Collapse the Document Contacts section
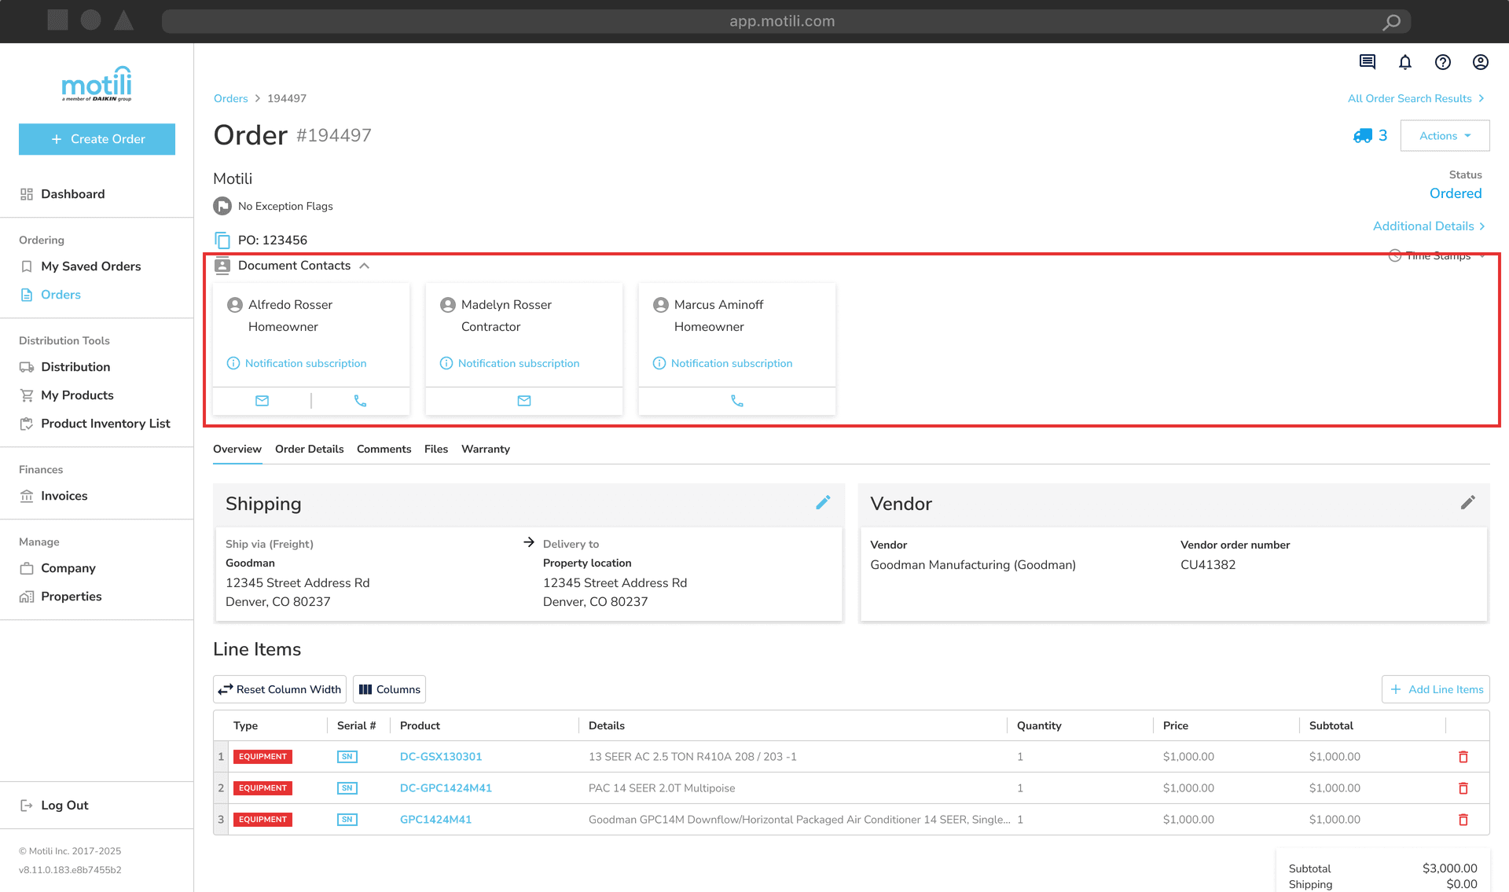The image size is (1509, 892). click(365, 266)
